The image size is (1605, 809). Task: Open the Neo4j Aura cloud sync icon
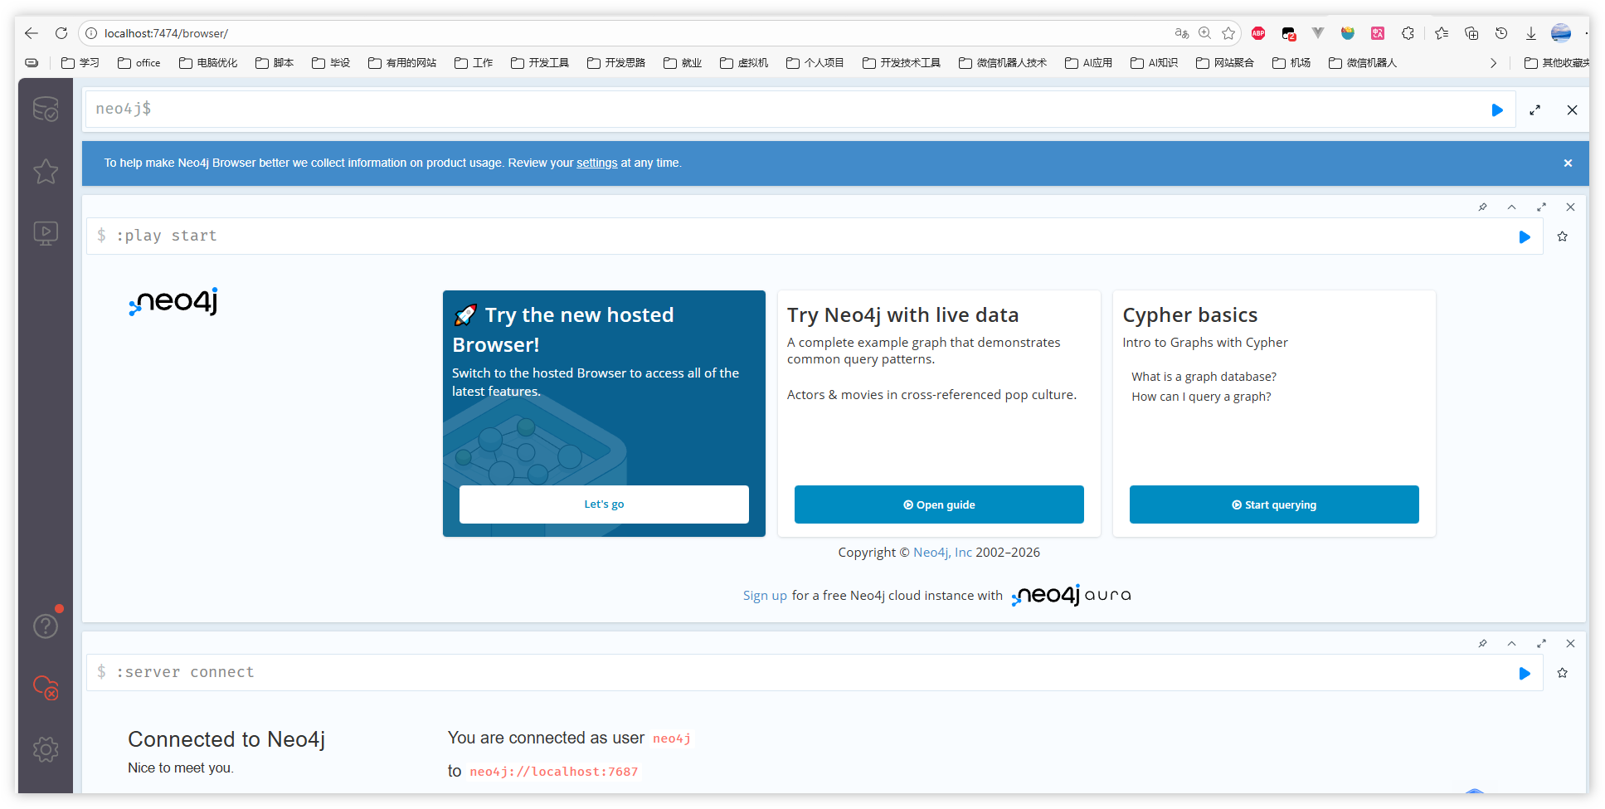click(x=46, y=688)
